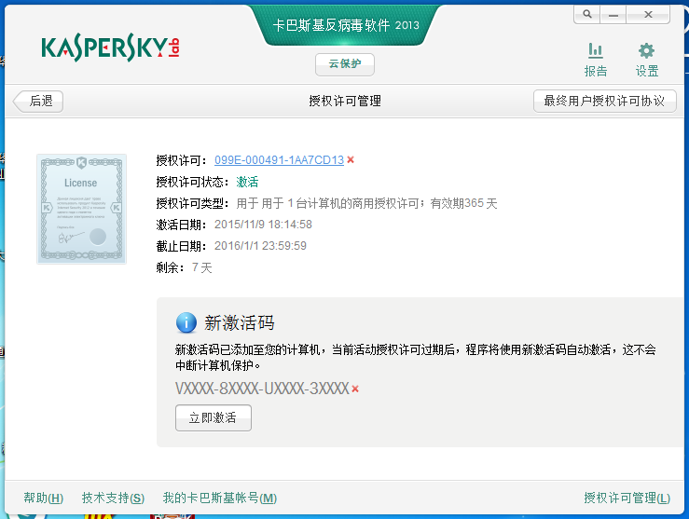Open 最终用户授权许可协议 agreement
The image size is (689, 519).
(x=604, y=102)
